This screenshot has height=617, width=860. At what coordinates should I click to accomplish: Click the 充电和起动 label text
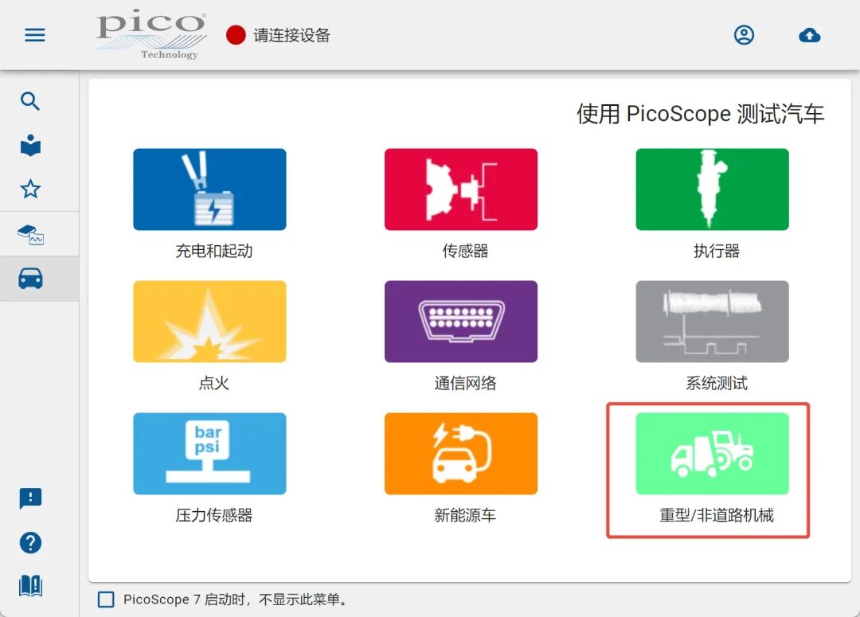click(x=214, y=252)
